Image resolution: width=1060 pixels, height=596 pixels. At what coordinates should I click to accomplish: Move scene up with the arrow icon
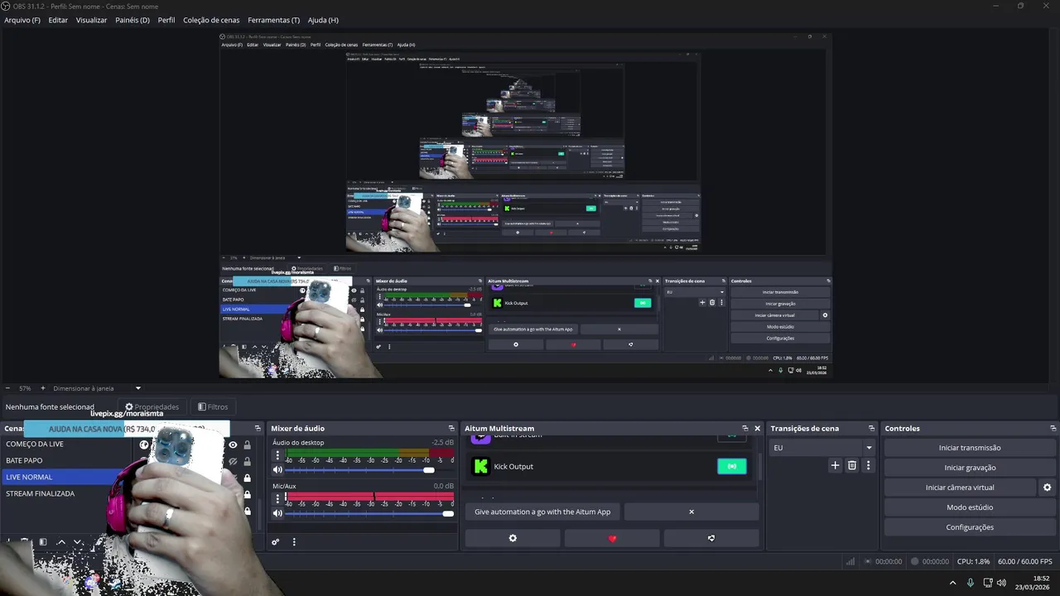click(x=60, y=542)
